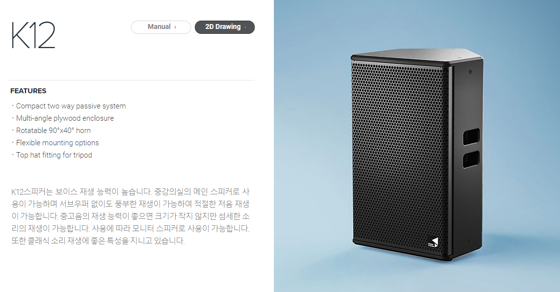560x292 pixels.
Task: Click the chevron arrow beside Manual
Action: (175, 27)
